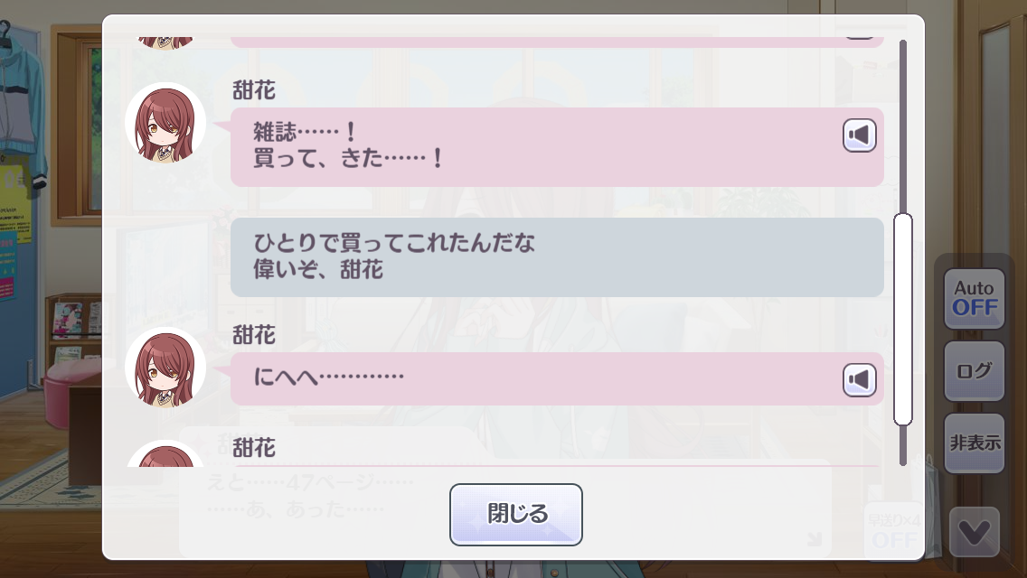The height and width of the screenshot is (578, 1027).
Task: Click the log scrollbar thumb
Action: 902,320
